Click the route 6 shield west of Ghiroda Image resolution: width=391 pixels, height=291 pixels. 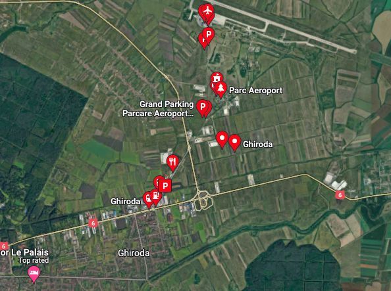(x=93, y=223)
